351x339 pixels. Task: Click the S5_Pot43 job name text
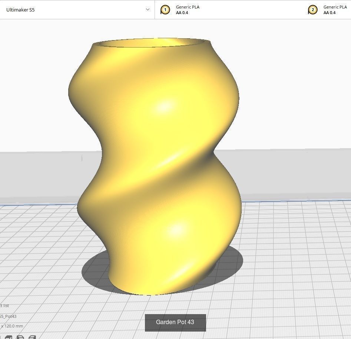8,316
